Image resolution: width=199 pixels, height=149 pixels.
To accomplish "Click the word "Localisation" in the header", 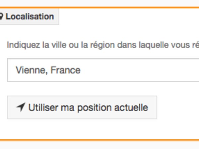I will coord(30,17).
